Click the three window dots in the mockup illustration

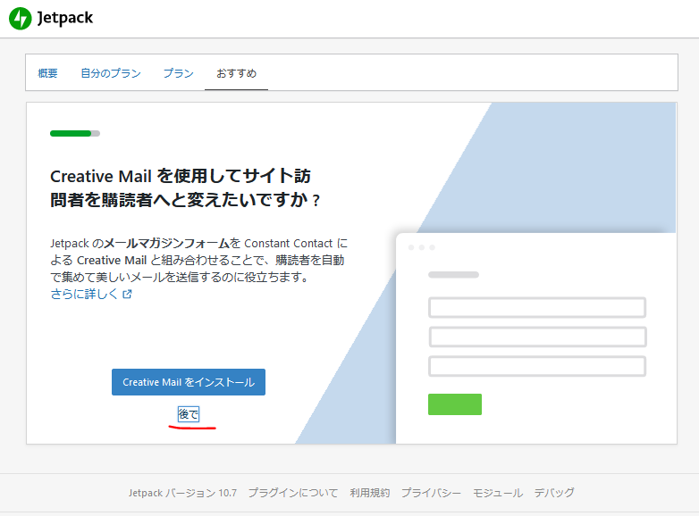pos(420,247)
